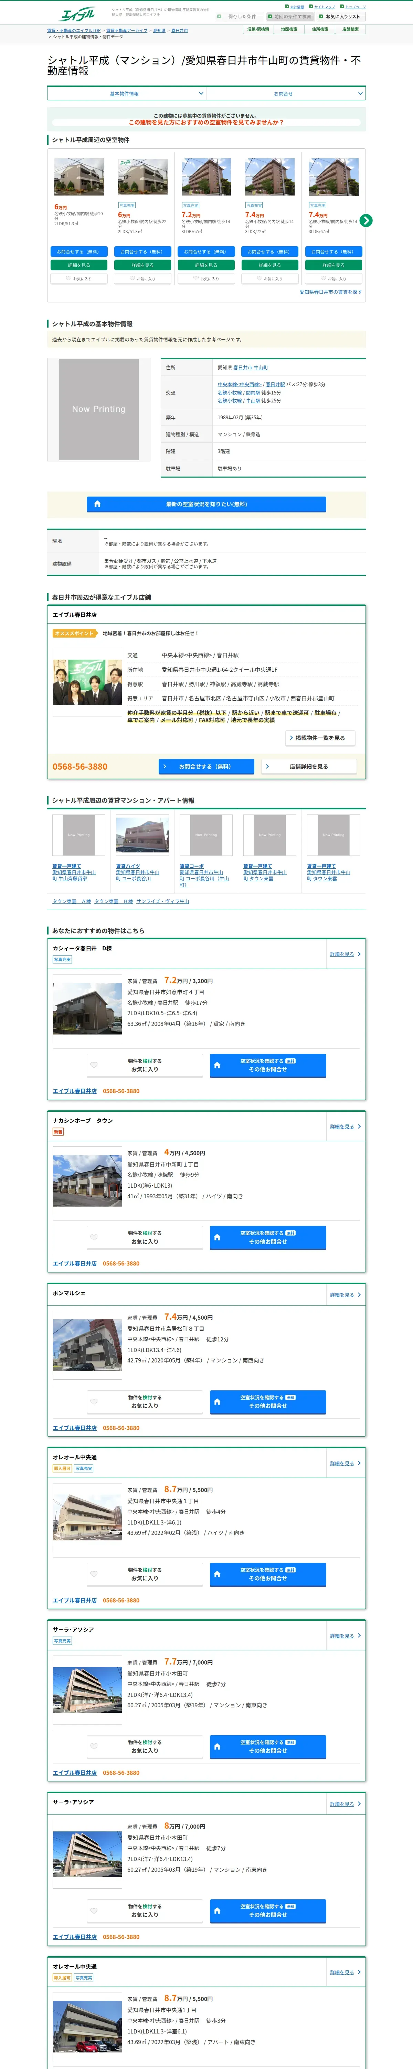Viewport: 413px width, 2069px height.
Task: Click heart icon for 8.7万円/ハイツ オレオール中央通
Action: point(94,1573)
